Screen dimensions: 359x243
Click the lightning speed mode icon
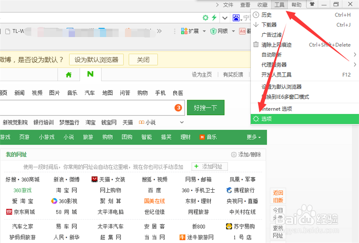tap(214, 18)
